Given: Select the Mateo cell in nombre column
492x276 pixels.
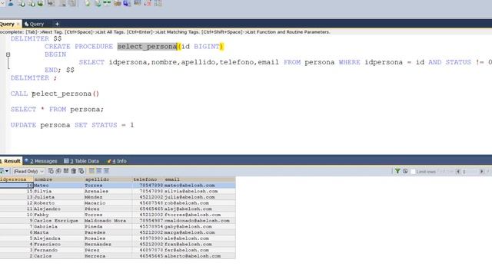Looking at the screenshot, I should click(58, 186).
